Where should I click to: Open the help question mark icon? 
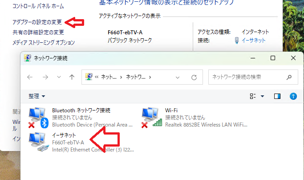pyautogui.click(x=293, y=96)
